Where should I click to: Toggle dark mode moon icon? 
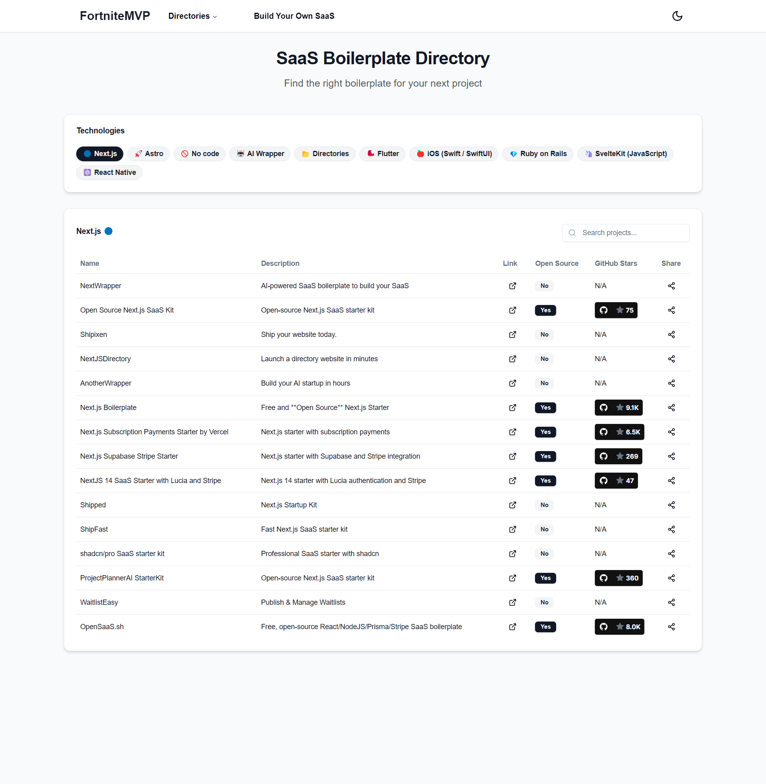(x=677, y=16)
